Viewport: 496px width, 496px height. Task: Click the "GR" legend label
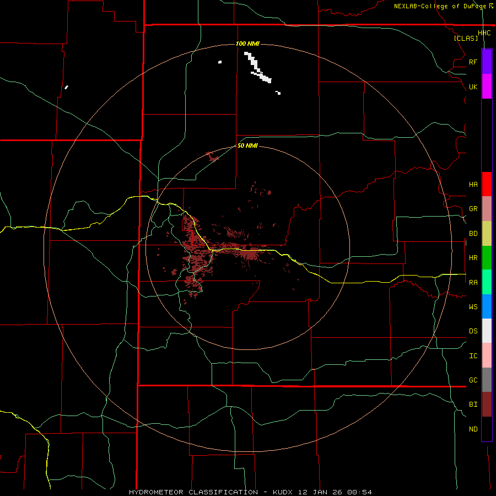coord(473,209)
